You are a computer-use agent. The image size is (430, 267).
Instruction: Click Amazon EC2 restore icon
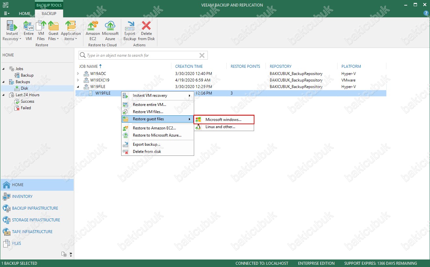93,31
